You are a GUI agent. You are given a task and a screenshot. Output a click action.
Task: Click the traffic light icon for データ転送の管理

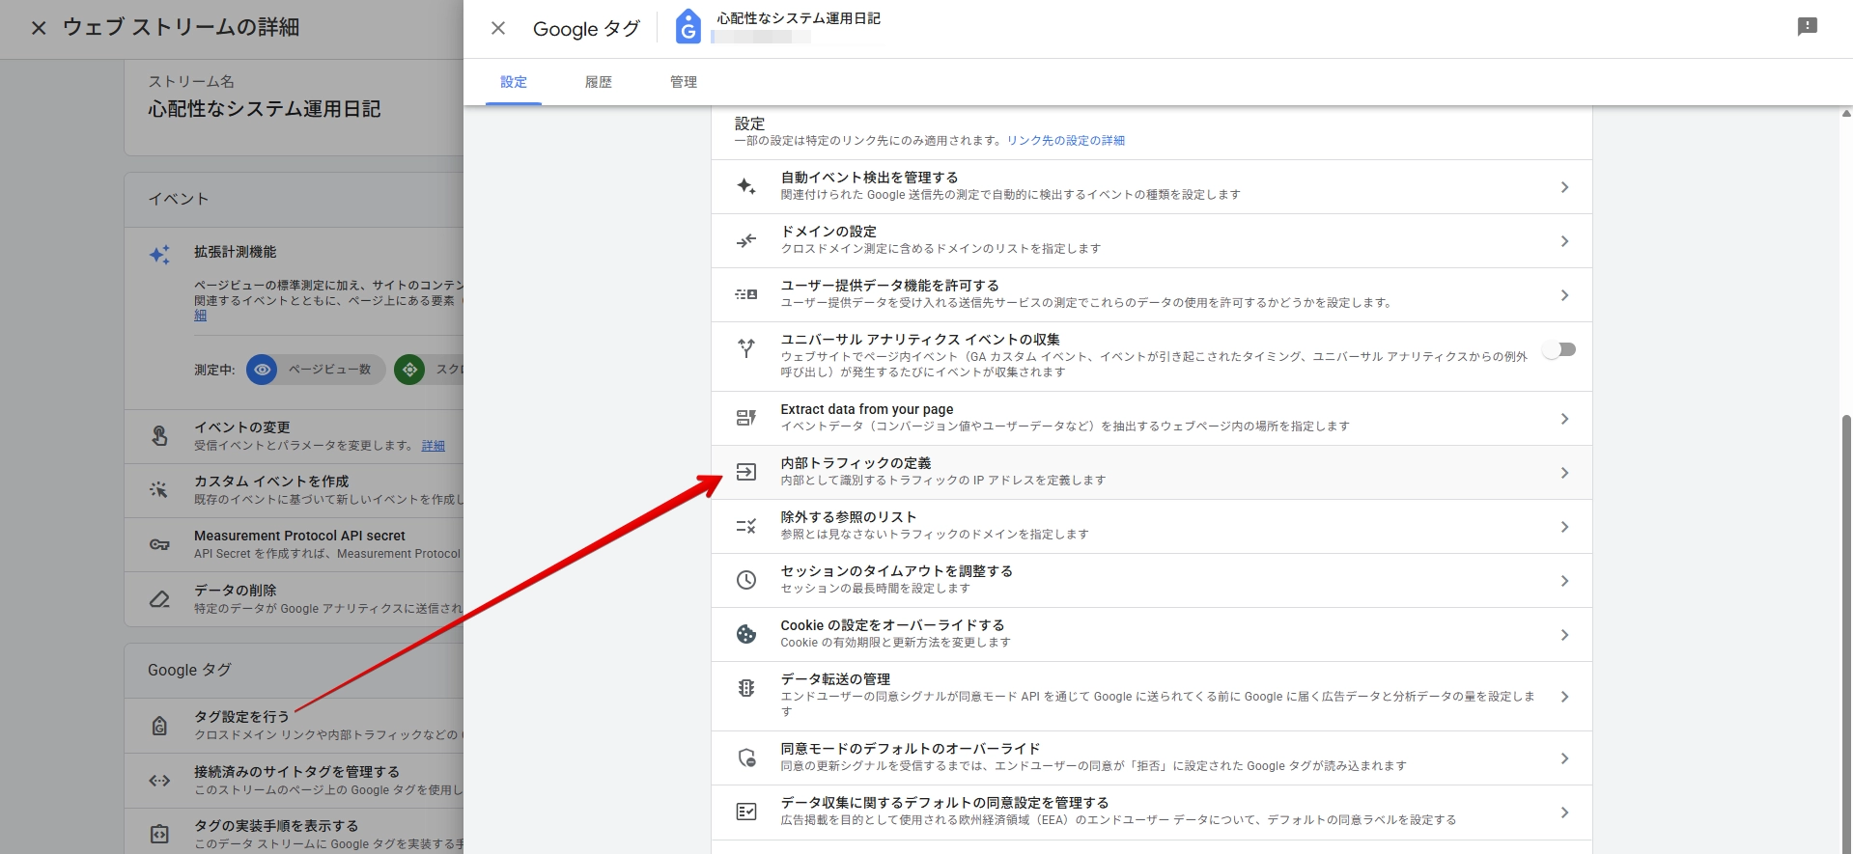tap(746, 688)
